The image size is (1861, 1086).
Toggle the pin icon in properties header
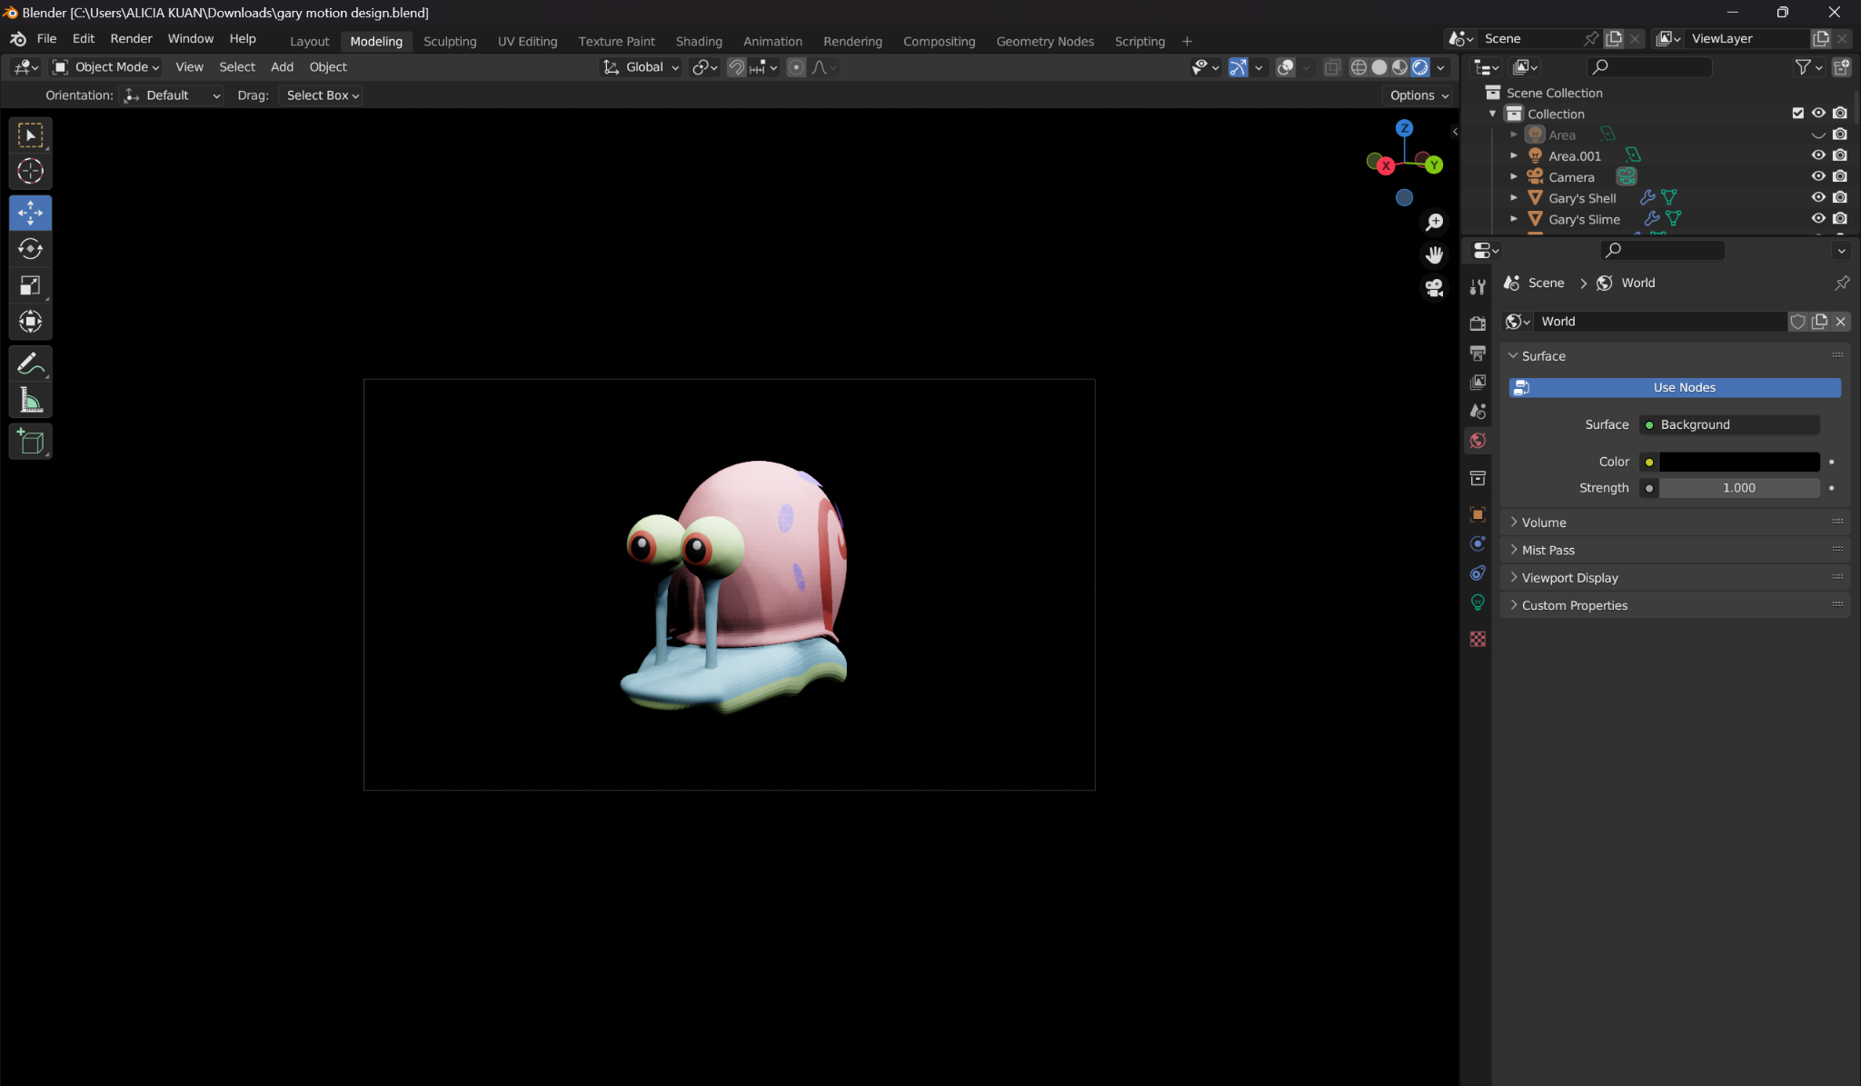[x=1842, y=283]
